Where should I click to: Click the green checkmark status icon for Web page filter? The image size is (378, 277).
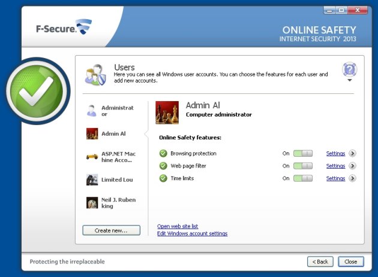coord(163,166)
